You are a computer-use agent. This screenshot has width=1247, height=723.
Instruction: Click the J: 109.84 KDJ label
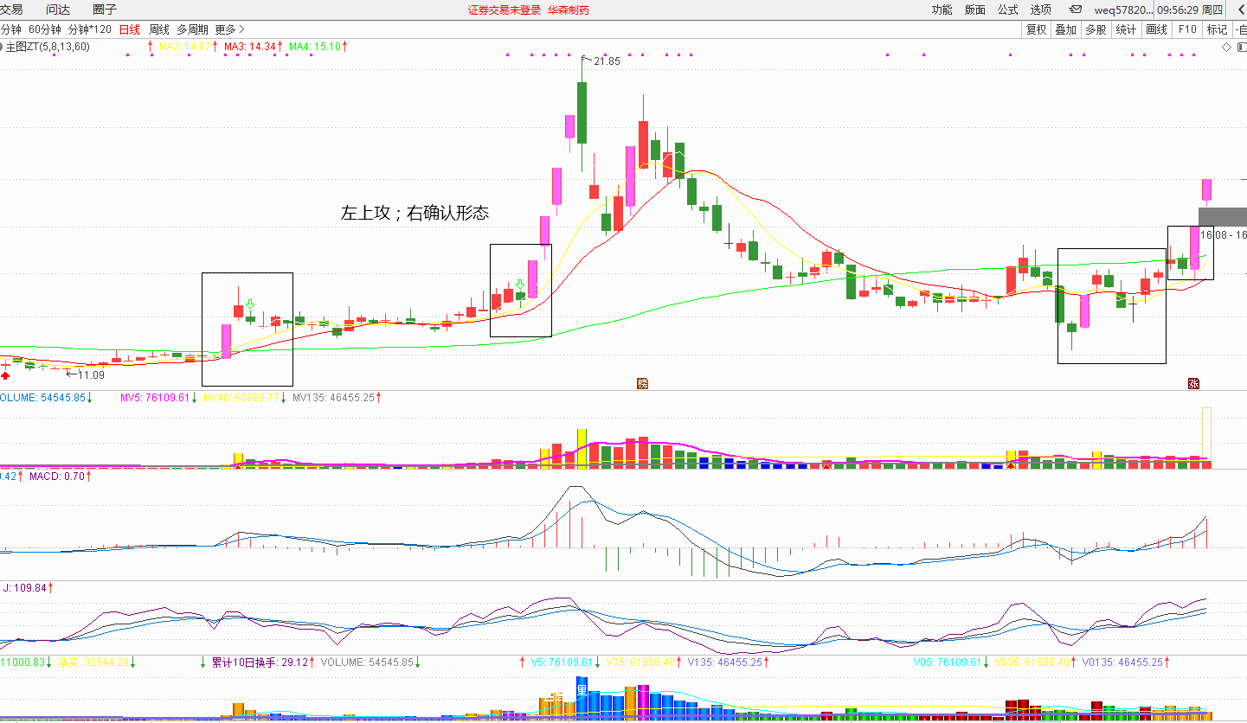pos(23,587)
